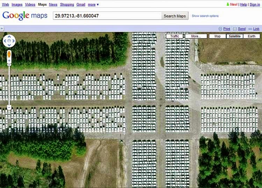Expand the collapsed left side panel

[x=2, y=29]
